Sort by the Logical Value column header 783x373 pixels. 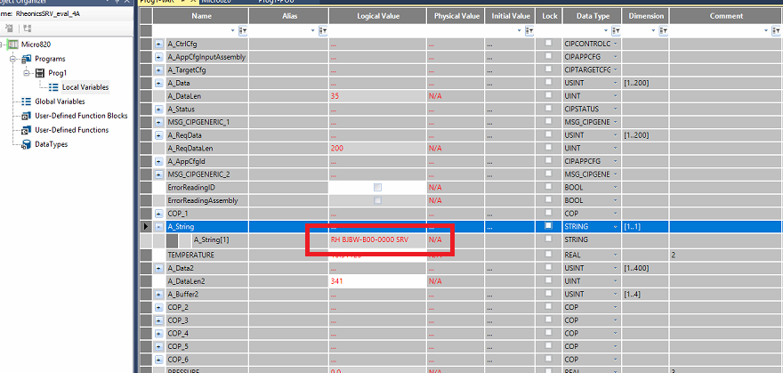pyautogui.click(x=378, y=16)
